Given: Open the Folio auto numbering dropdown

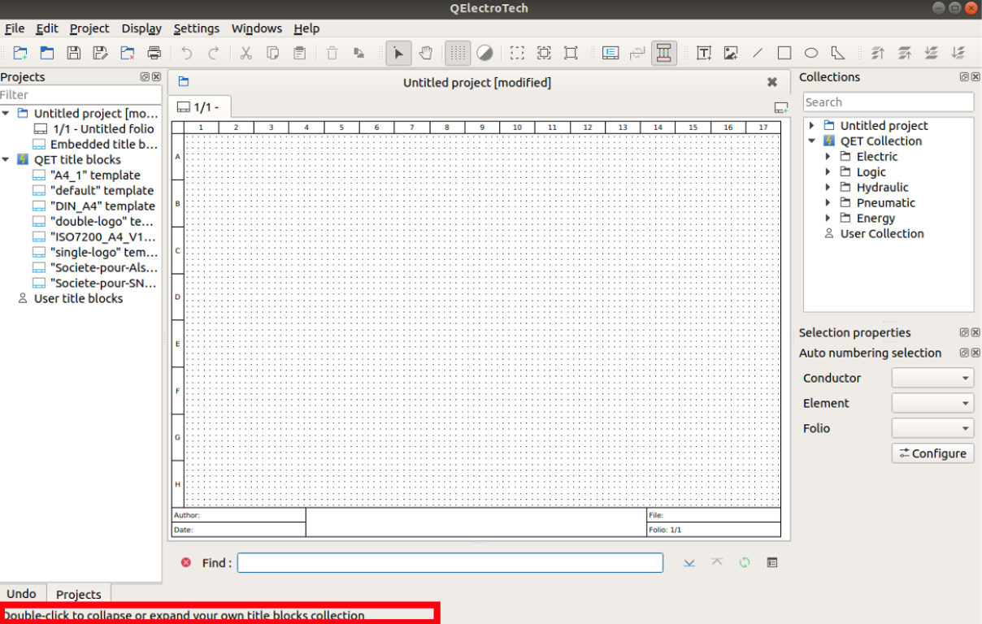Looking at the screenshot, I should tap(932, 428).
